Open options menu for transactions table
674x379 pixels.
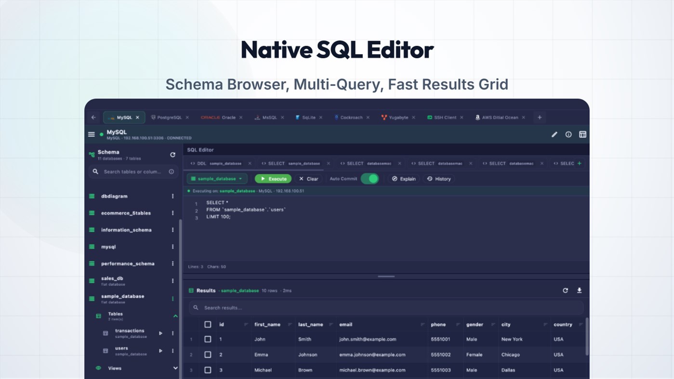[x=172, y=333]
